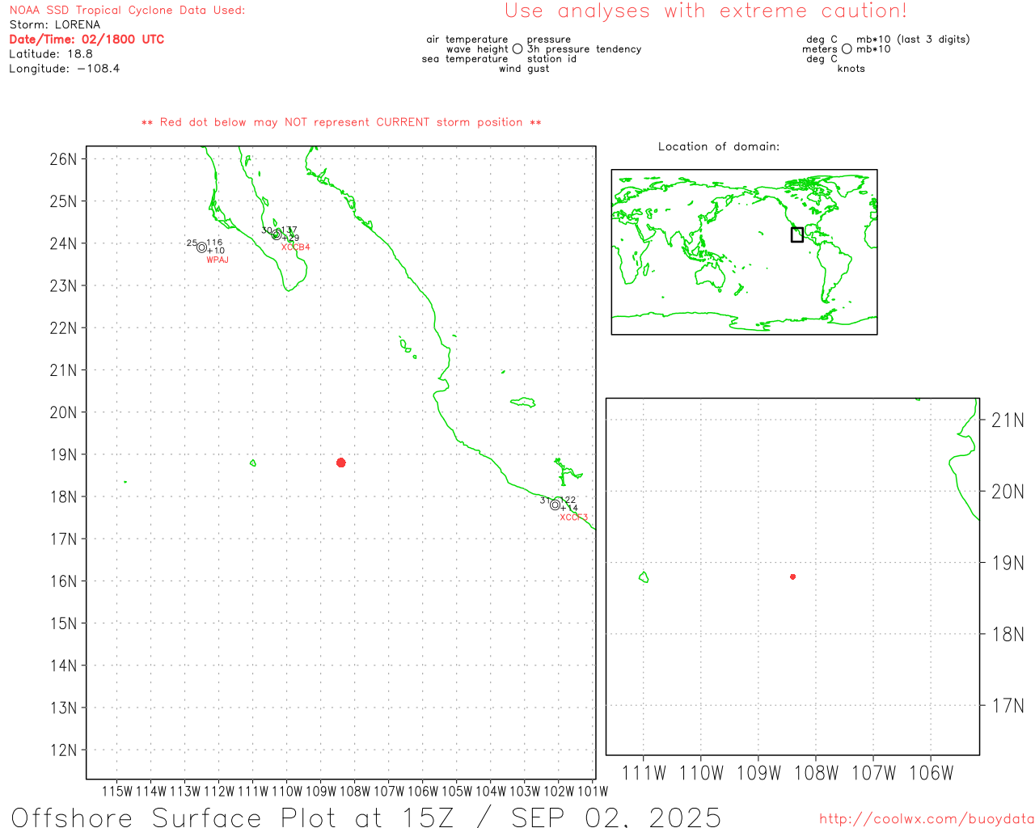Click the '+14' pressure tendency value
The height and width of the screenshot is (828, 1035).
coord(569,508)
